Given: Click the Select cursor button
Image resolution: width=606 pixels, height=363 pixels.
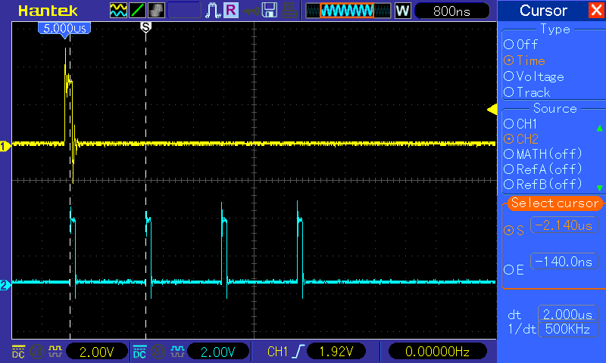Looking at the screenshot, I should pos(554,203).
